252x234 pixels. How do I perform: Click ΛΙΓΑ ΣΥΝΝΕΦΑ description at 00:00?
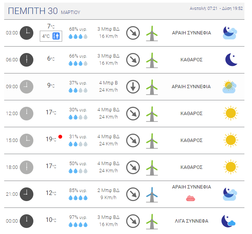pyautogui.click(x=191, y=221)
